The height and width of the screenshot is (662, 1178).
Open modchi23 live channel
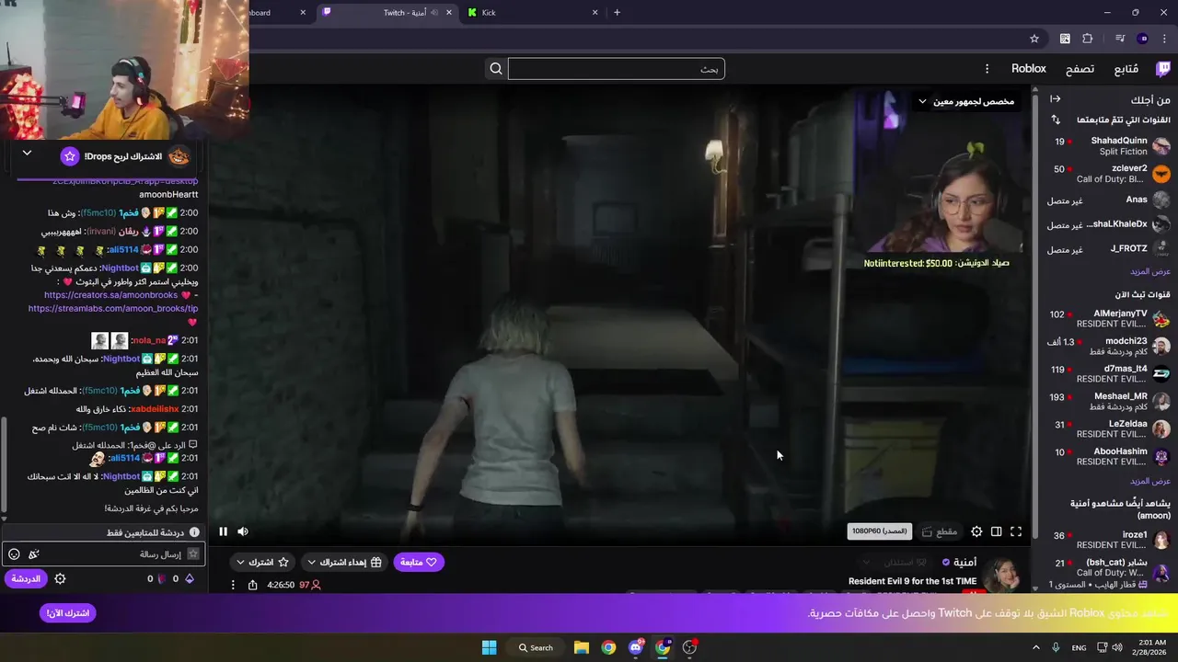[x=1110, y=346]
